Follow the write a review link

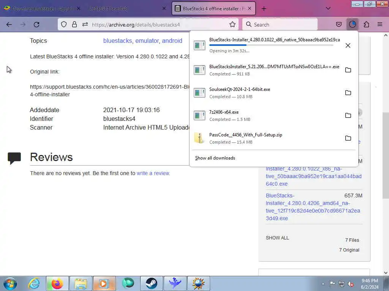pos(153,173)
